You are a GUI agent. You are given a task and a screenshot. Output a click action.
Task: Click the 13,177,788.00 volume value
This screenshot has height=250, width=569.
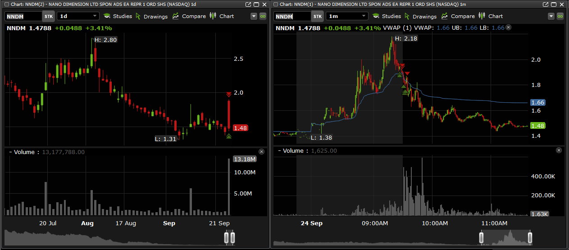coord(63,152)
